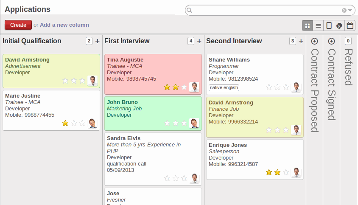This screenshot has width=358, height=205.
Task: Add card to Second Interview with plus
Action: tap(301, 41)
